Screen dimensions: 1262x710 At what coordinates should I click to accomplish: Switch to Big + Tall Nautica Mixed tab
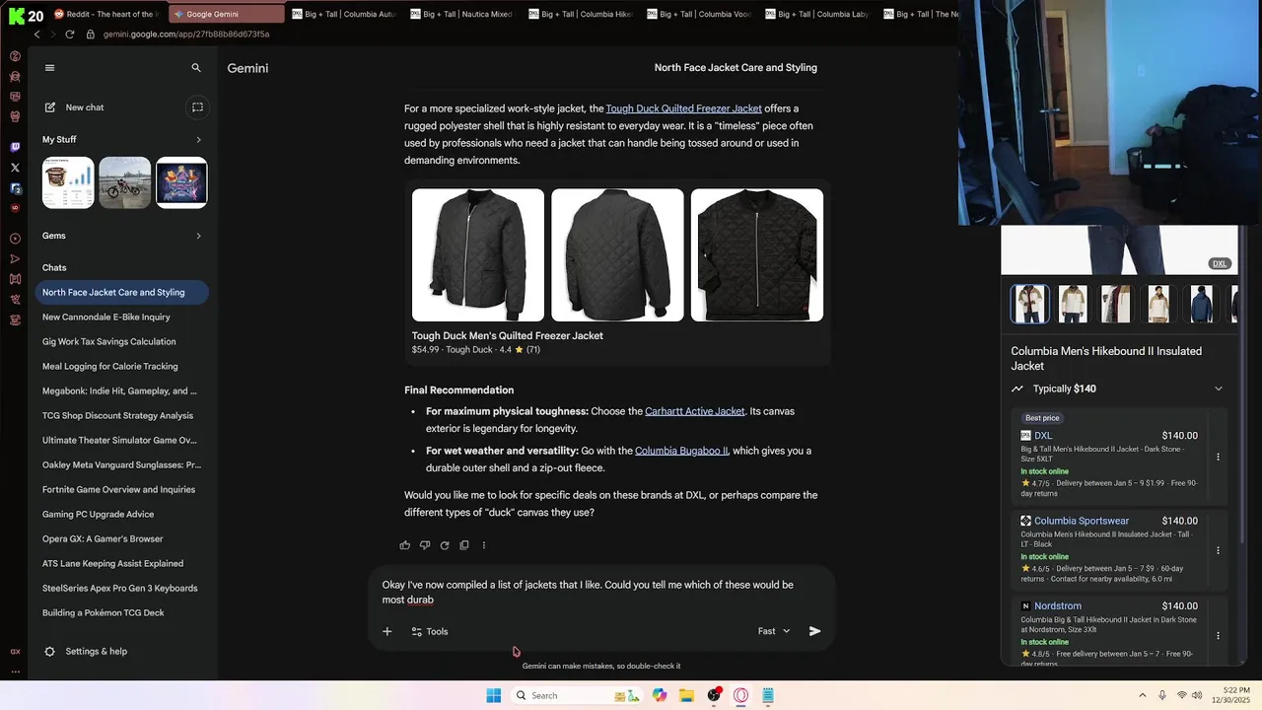[462, 14]
